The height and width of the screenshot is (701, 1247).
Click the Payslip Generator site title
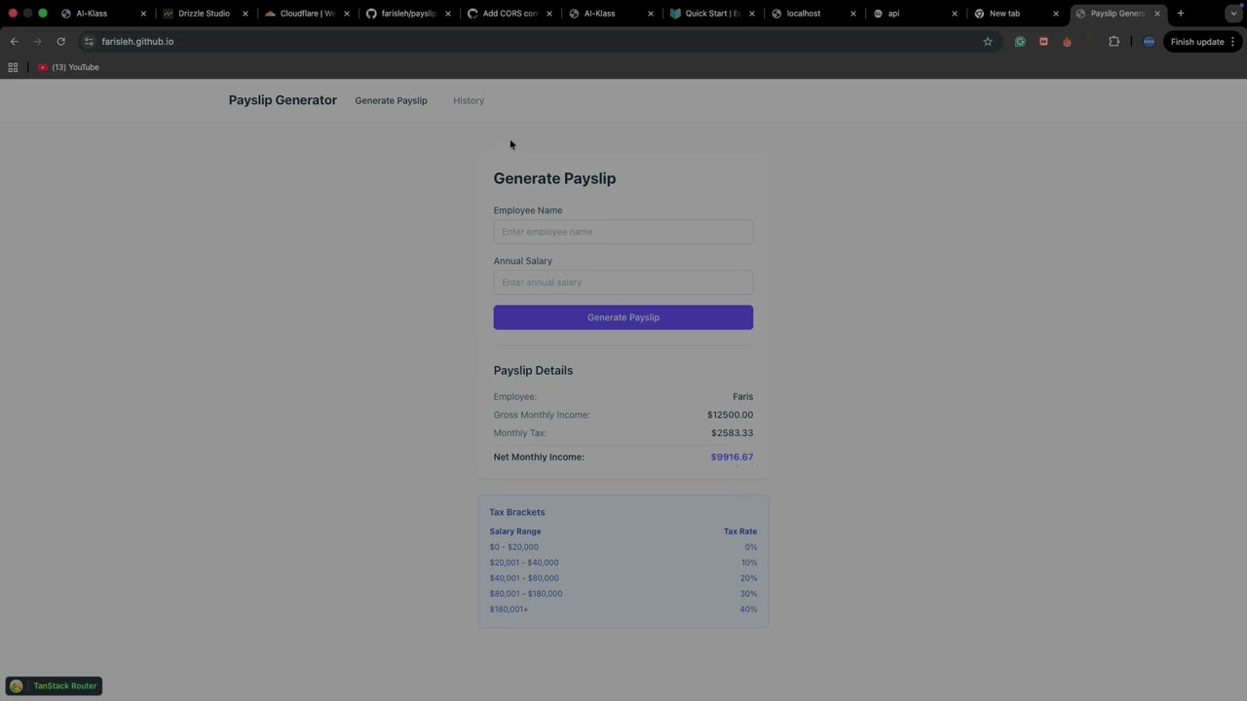pyautogui.click(x=283, y=100)
